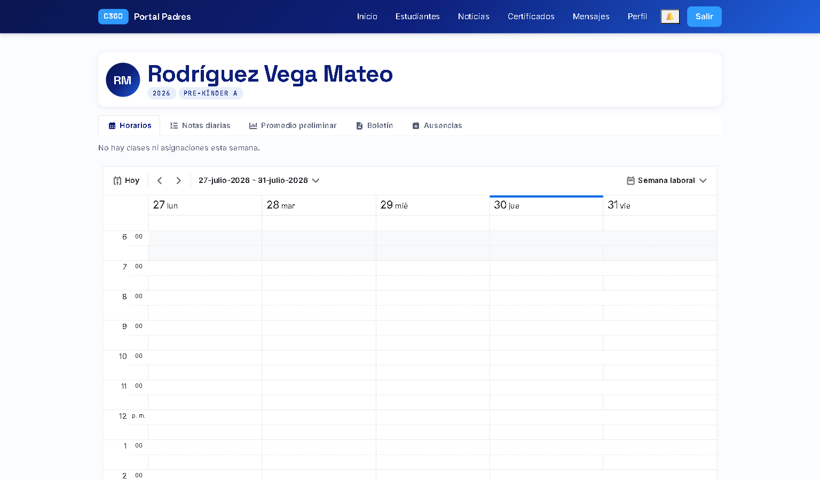Image resolution: width=820 pixels, height=480 pixels.
Task: Click the Rodríguez Vega Mateo name heading
Action: point(270,74)
